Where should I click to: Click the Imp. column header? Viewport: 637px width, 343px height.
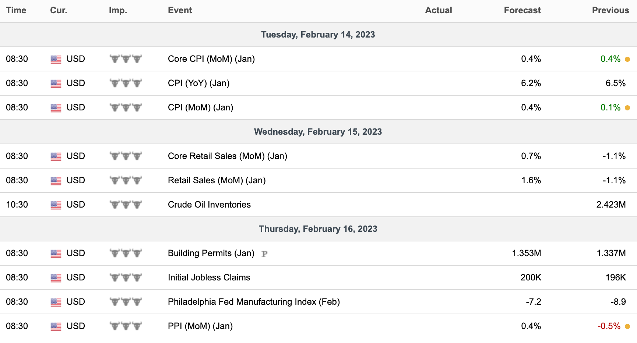(118, 10)
